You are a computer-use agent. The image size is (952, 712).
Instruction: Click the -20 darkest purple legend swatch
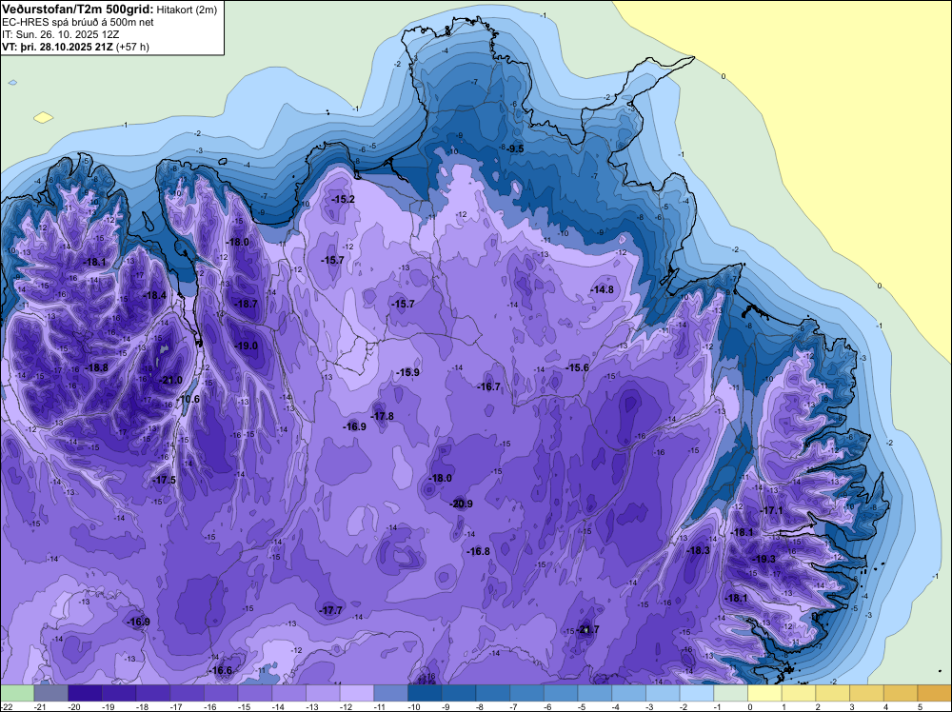(85, 693)
